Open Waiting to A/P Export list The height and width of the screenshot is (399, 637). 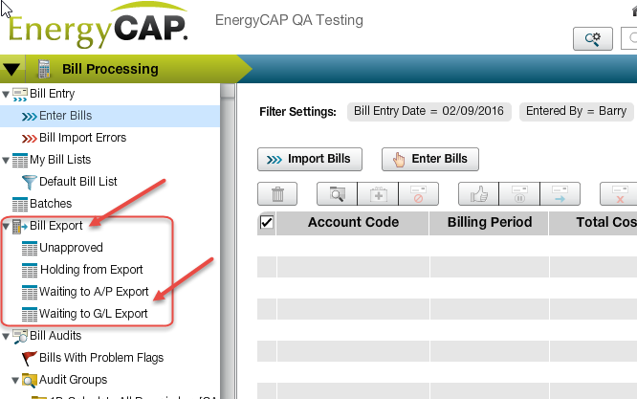[94, 291]
